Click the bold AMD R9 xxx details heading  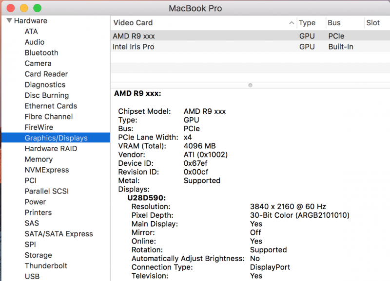[x=137, y=93]
